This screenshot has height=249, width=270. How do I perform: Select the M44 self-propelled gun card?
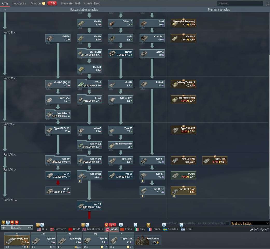121,53
